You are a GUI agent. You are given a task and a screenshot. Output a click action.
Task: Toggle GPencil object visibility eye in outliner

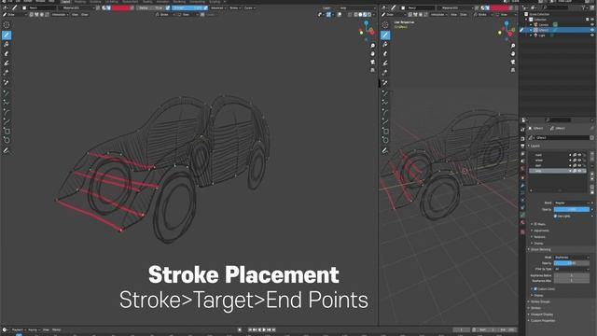pyautogui.click(x=592, y=30)
